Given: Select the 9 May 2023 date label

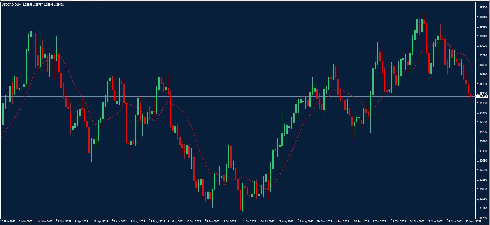Looking at the screenshot, I should (137, 222).
